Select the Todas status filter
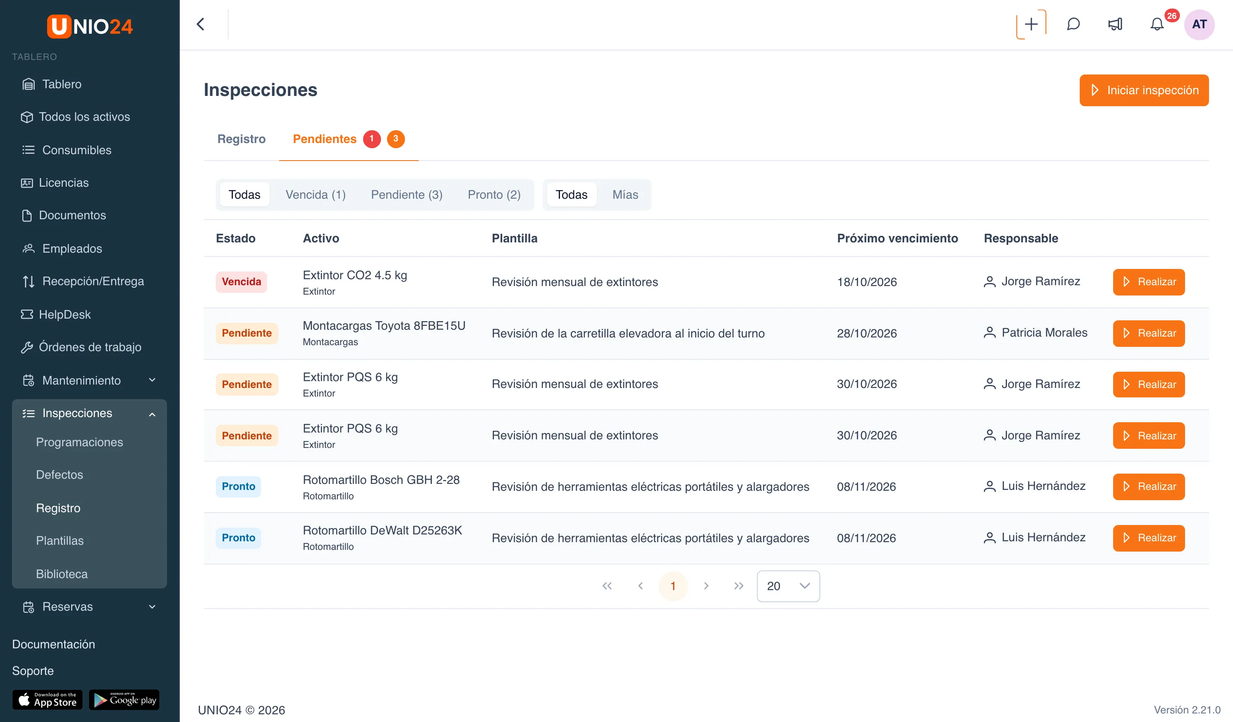 pyautogui.click(x=244, y=195)
